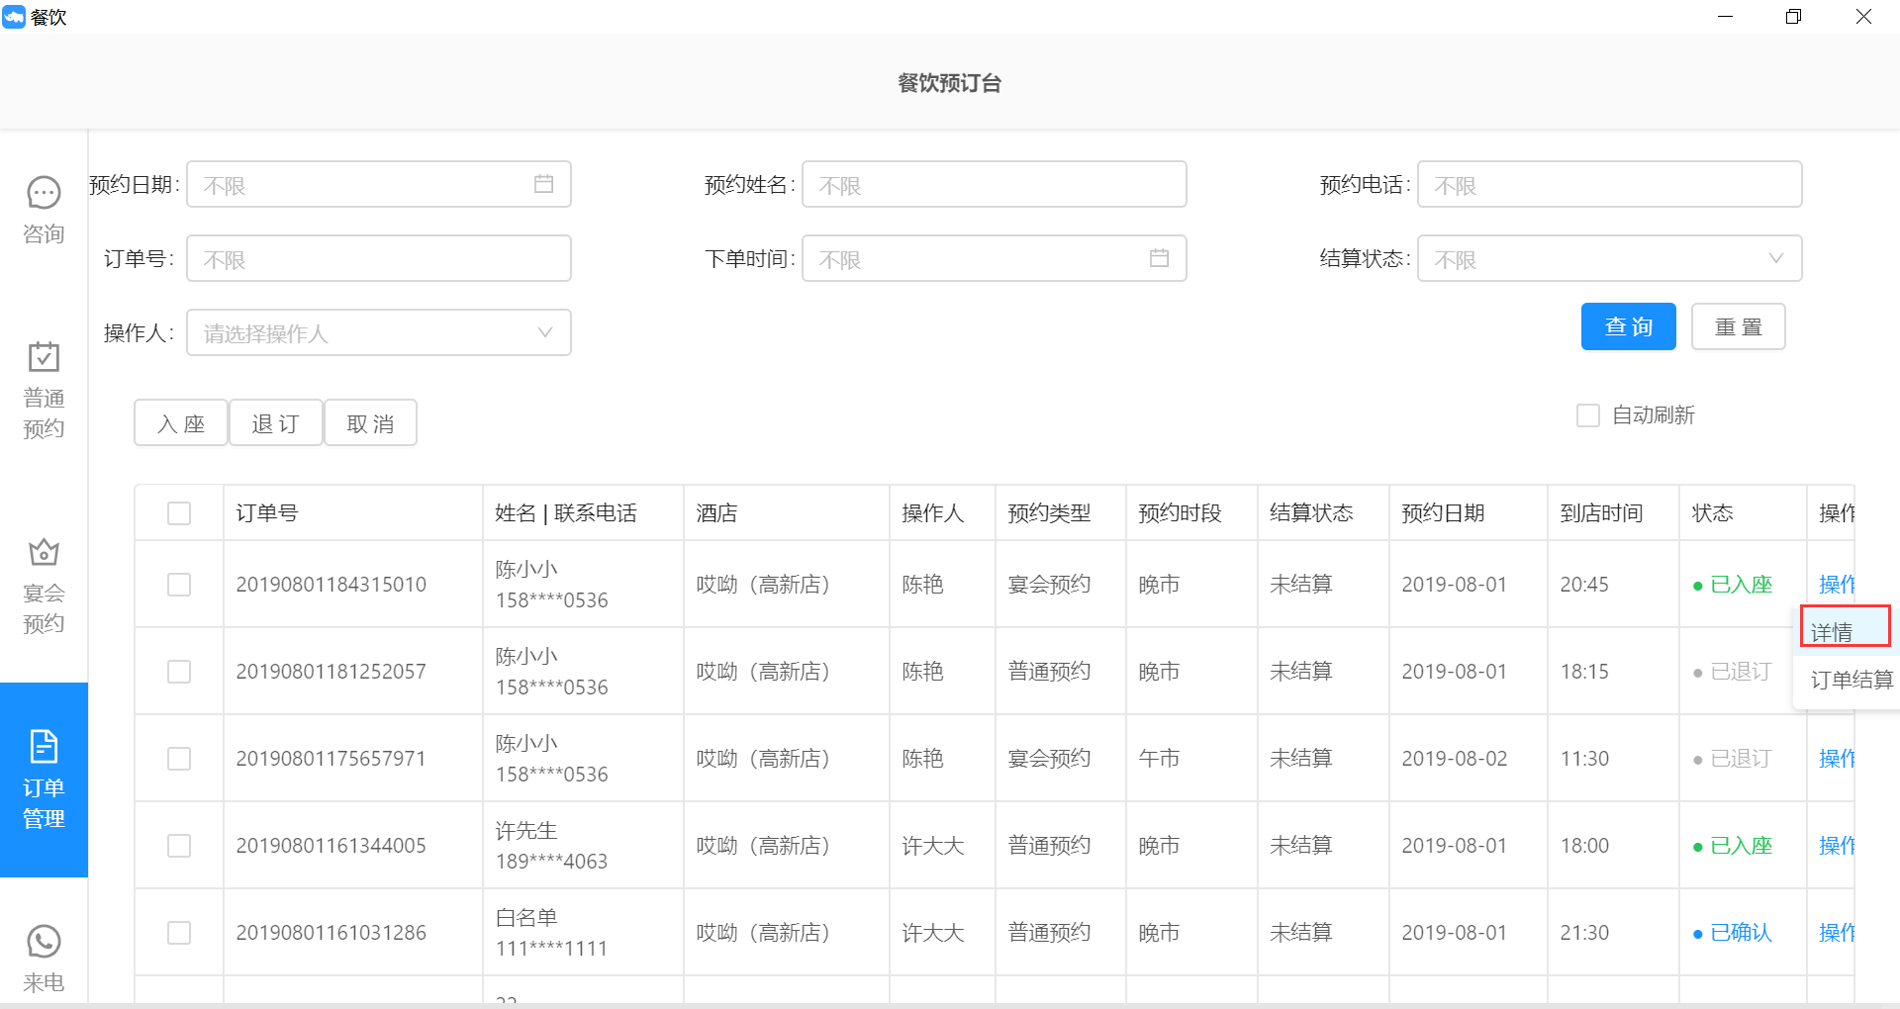Image resolution: width=1900 pixels, height=1009 pixels.
Task: Focus the 下单时间 date field
Action: (x=994, y=258)
